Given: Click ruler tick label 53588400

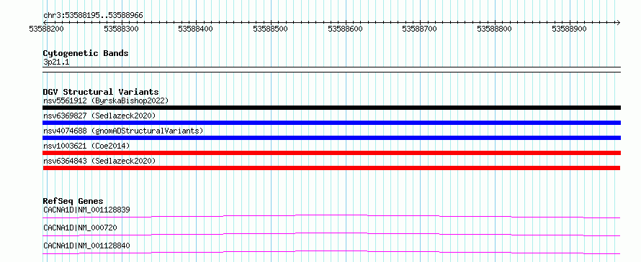Looking at the screenshot, I should [196, 29].
